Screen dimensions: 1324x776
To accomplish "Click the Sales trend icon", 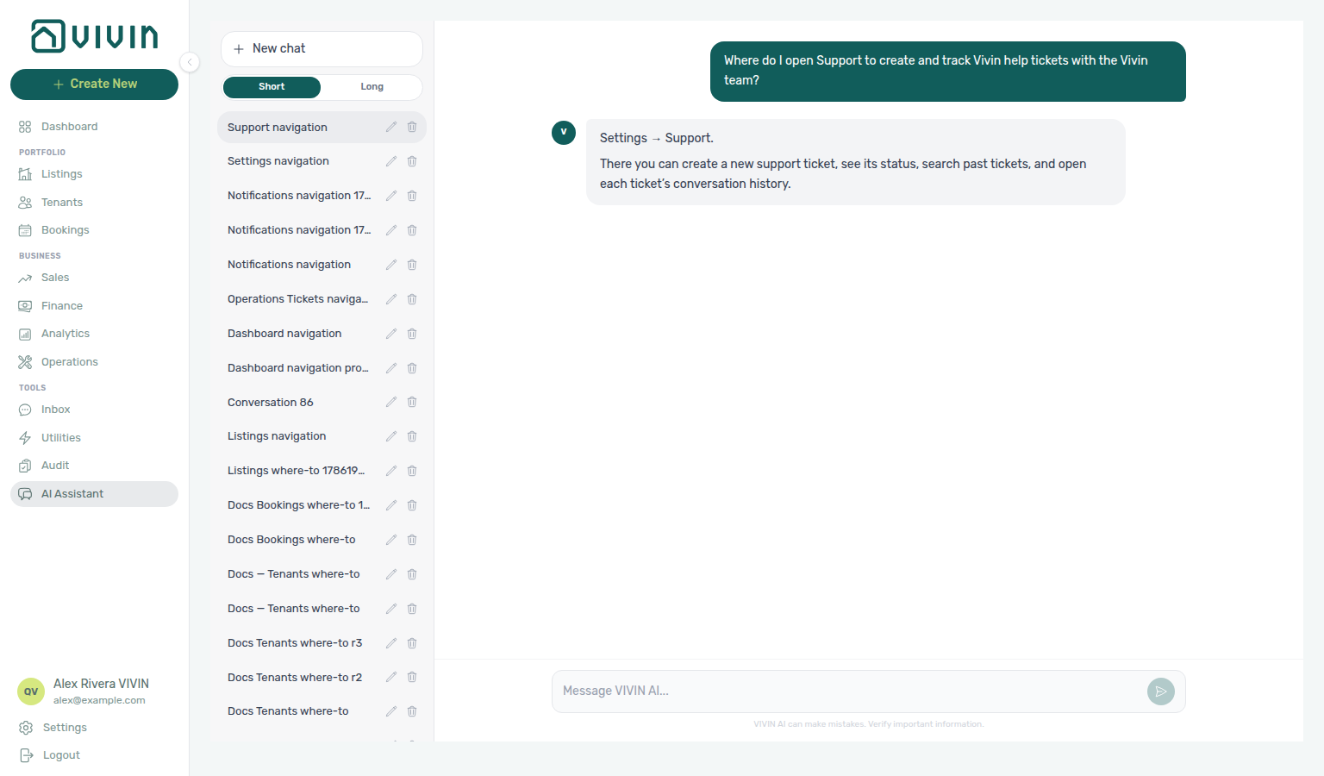I will (25, 278).
